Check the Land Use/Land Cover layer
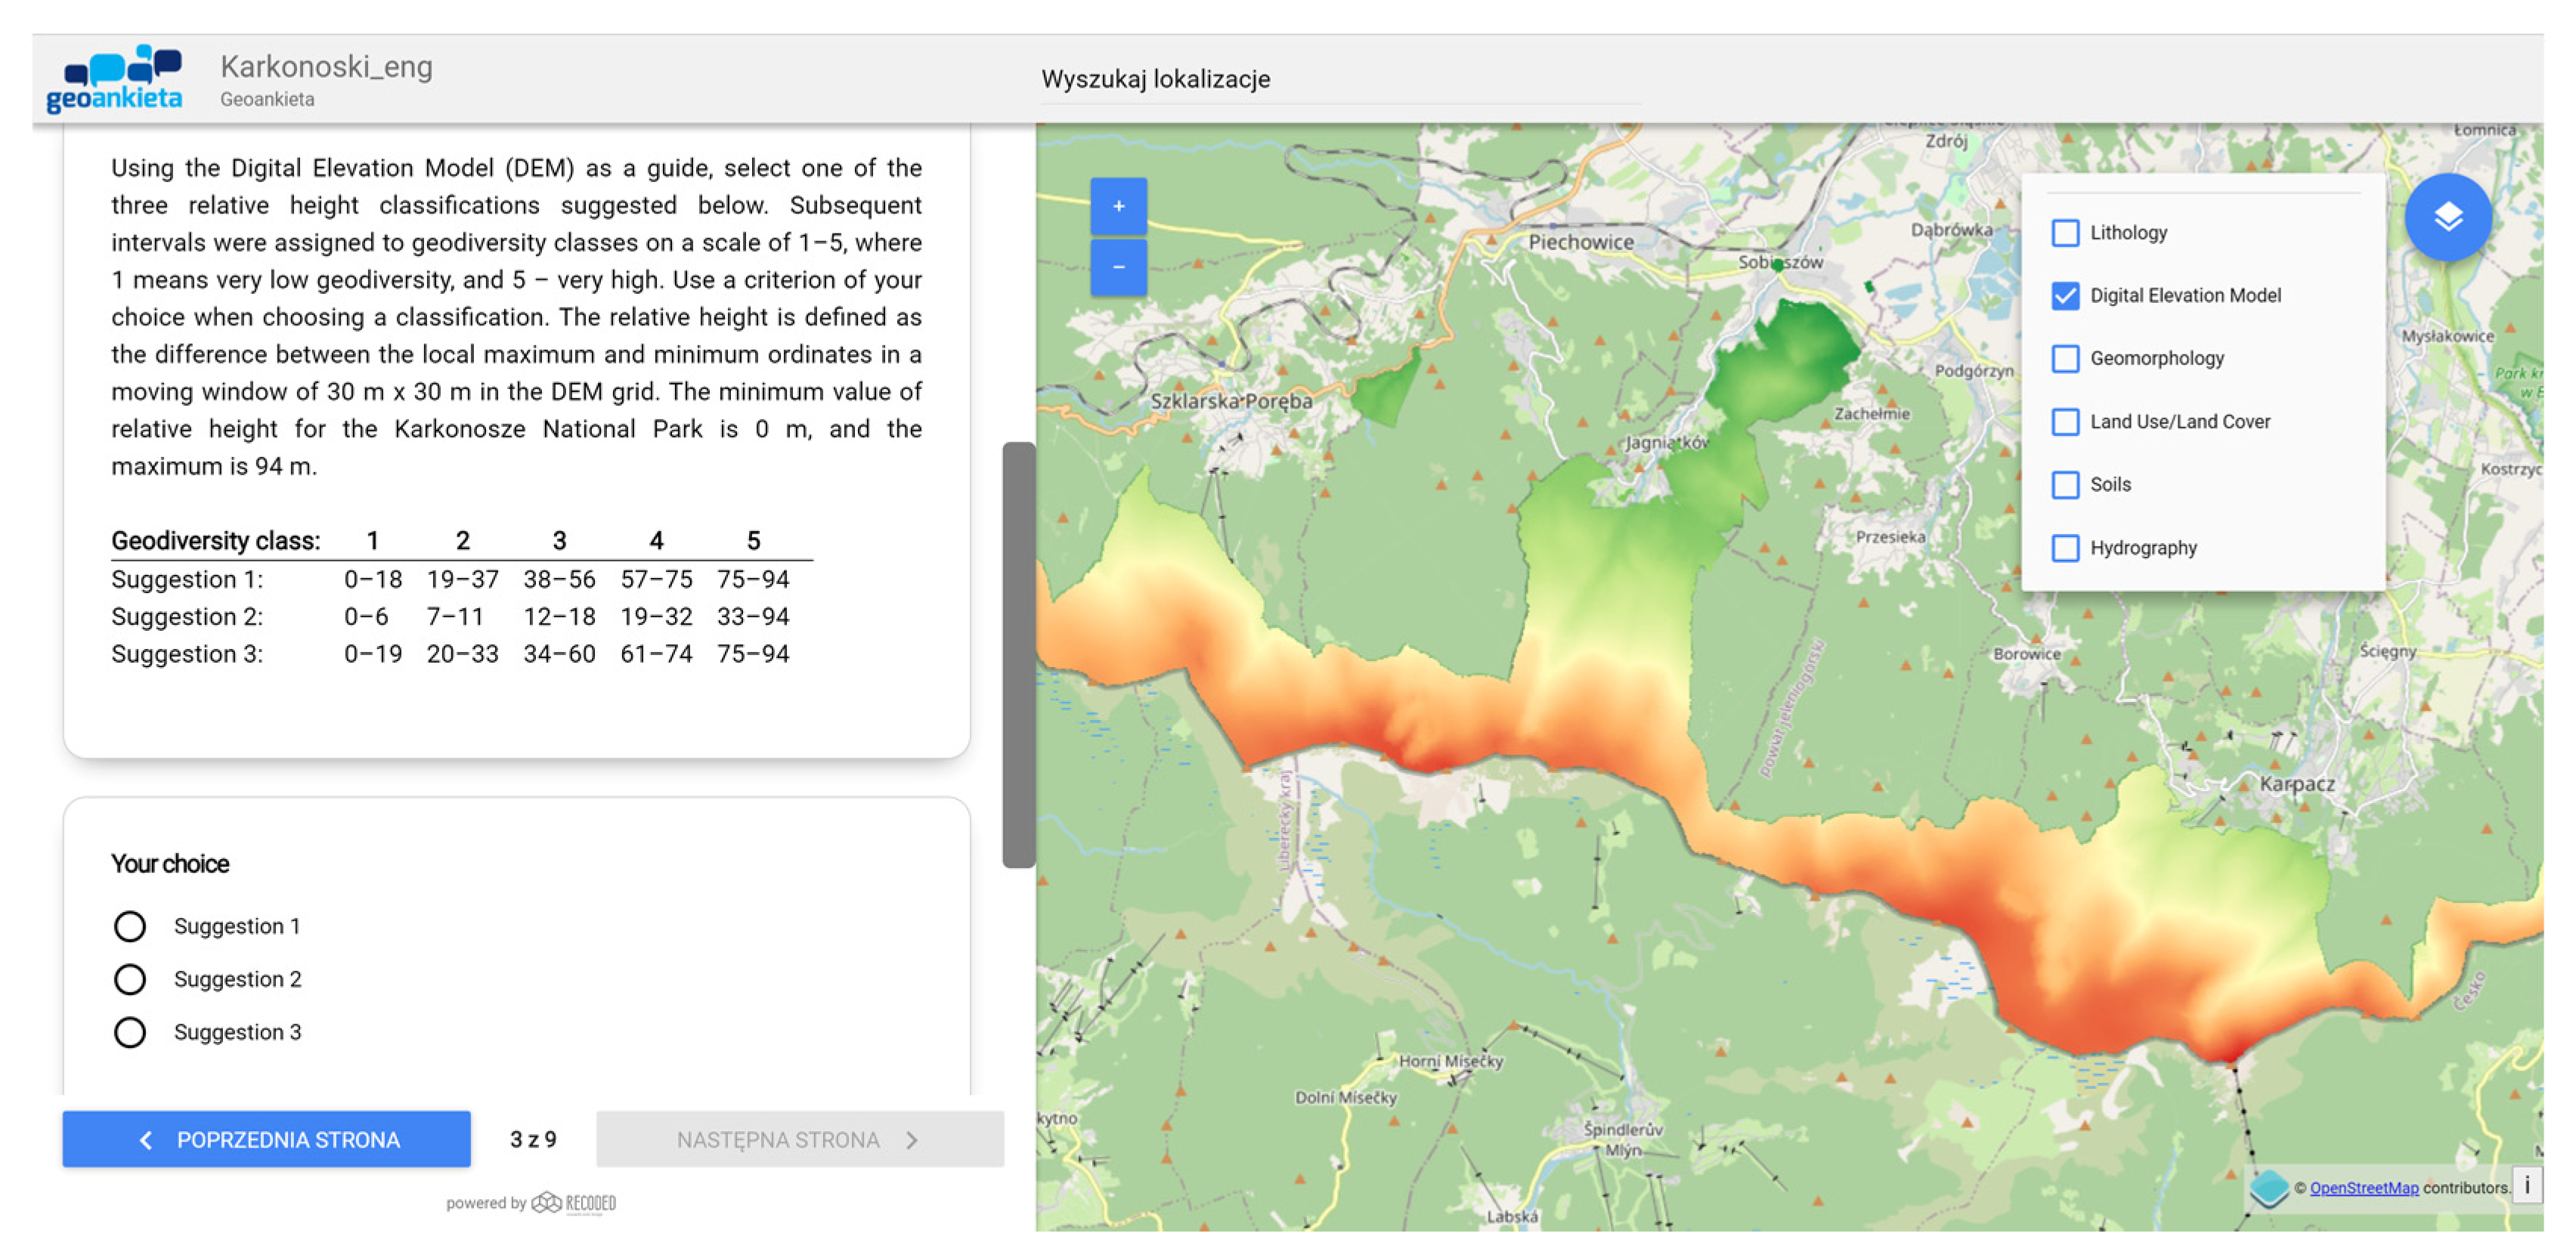 [2065, 422]
